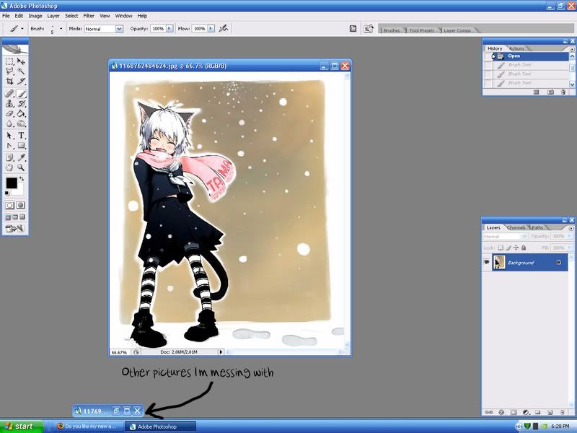Open the Tool Presets tab
Viewport: 577px width, 433px height.
[x=422, y=30]
